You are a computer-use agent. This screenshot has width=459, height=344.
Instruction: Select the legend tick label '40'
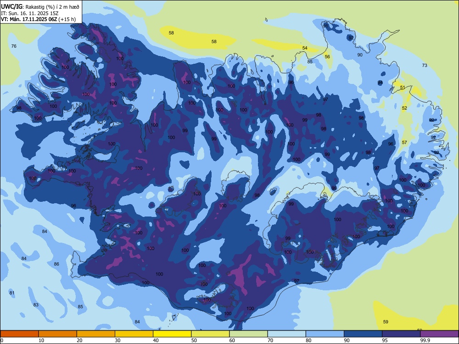click(x=156, y=340)
